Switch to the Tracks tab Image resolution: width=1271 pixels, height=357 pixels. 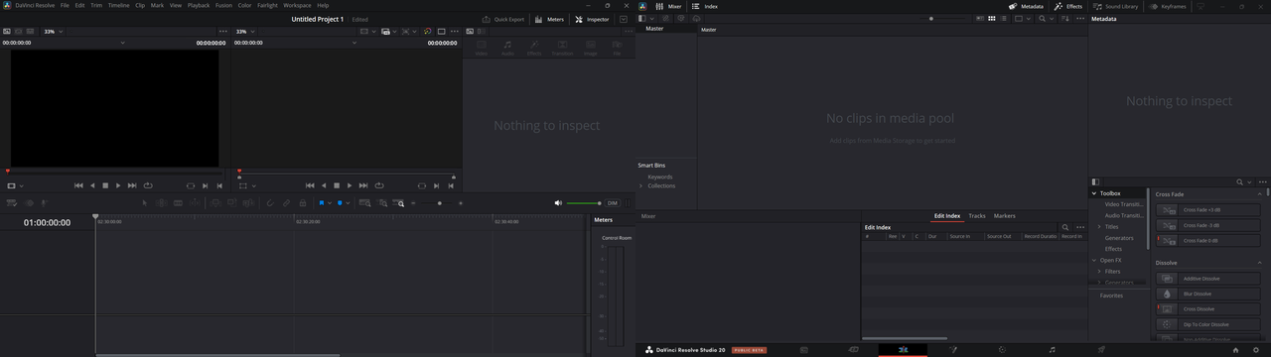pyautogui.click(x=977, y=215)
